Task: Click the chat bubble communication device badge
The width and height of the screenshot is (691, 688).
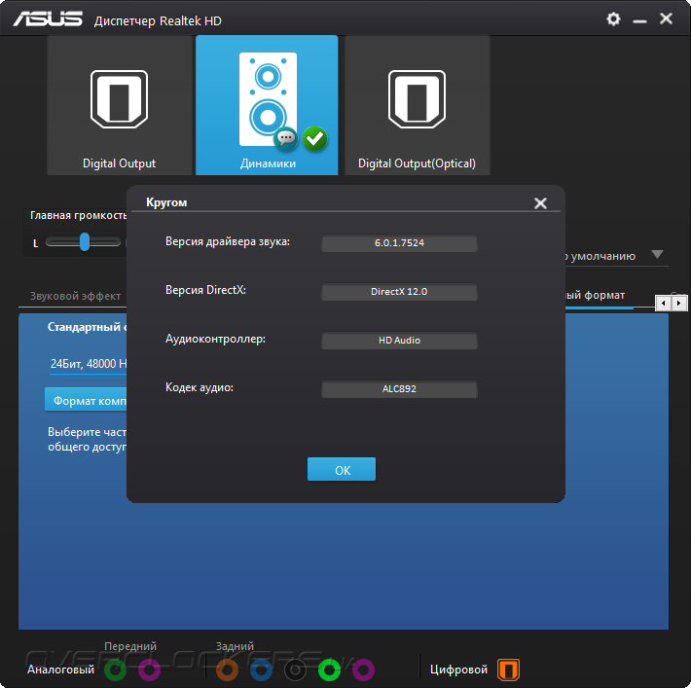Action: [x=285, y=139]
